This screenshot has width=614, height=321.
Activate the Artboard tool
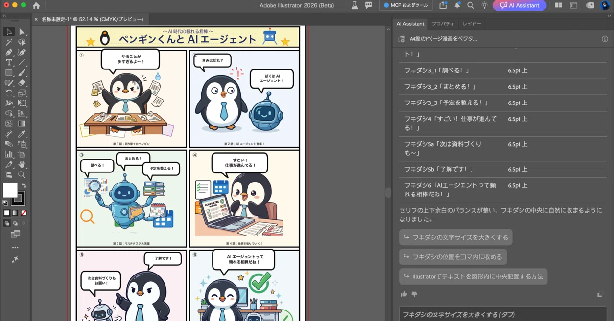click(x=22, y=154)
